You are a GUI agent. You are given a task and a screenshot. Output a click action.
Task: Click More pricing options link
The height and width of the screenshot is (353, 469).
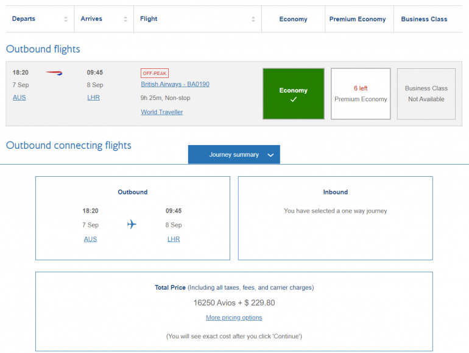coord(234,318)
